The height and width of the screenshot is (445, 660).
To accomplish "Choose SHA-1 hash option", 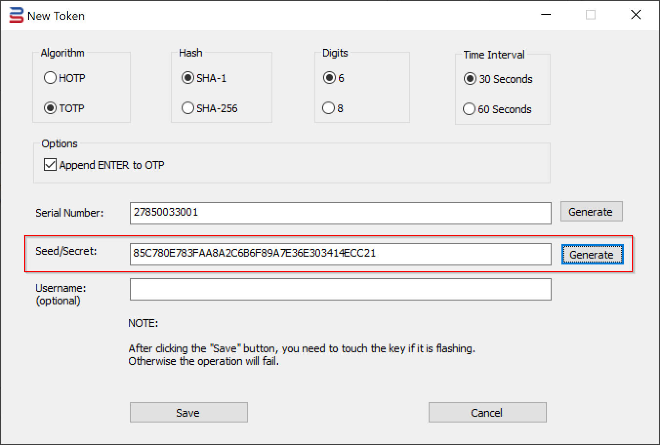I will coord(188,78).
